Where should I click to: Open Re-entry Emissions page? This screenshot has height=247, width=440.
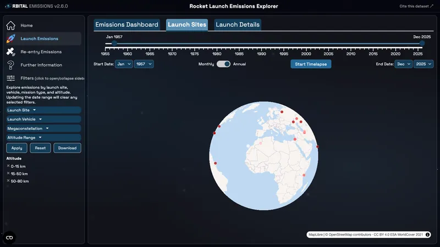41,52
